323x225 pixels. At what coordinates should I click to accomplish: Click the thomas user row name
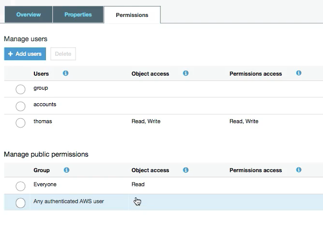43,121
